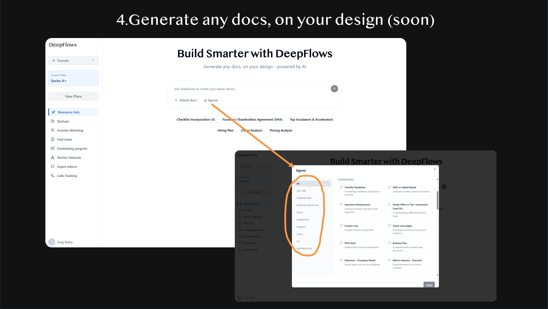Click Greg Batby profile name
Viewport: 548px width, 309px height.
pyautogui.click(x=65, y=242)
